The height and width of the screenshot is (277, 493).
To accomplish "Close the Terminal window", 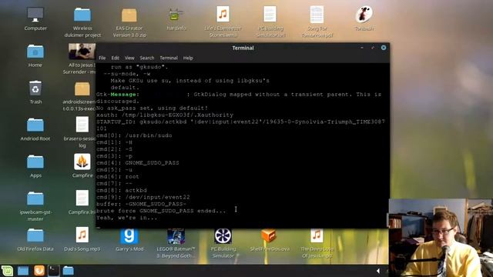I will tap(384, 48).
